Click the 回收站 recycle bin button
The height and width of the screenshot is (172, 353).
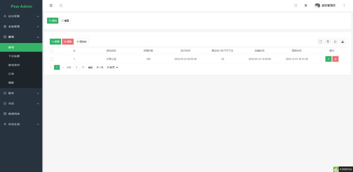click(x=81, y=41)
